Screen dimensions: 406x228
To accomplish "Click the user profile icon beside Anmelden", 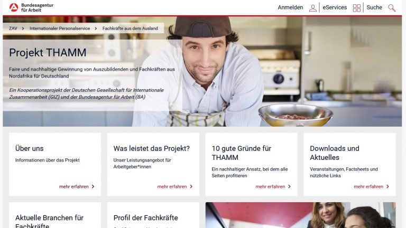I will pos(313,8).
